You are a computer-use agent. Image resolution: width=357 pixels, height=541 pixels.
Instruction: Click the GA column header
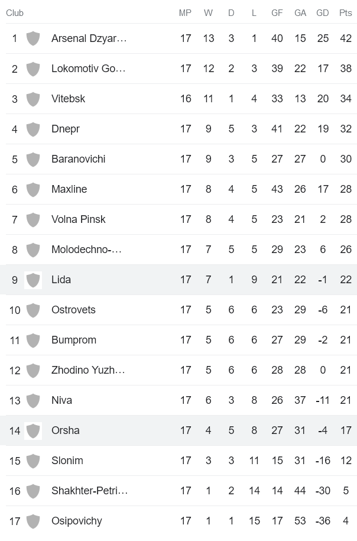[x=300, y=13]
